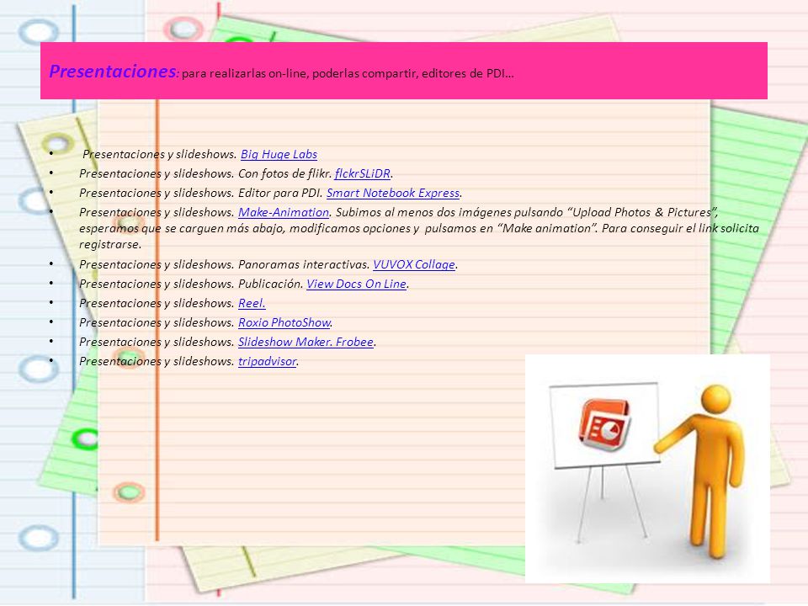Click text 'Subimos al menos dos imágenes pulsando'
The height and width of the screenshot is (606, 808).
point(449,212)
